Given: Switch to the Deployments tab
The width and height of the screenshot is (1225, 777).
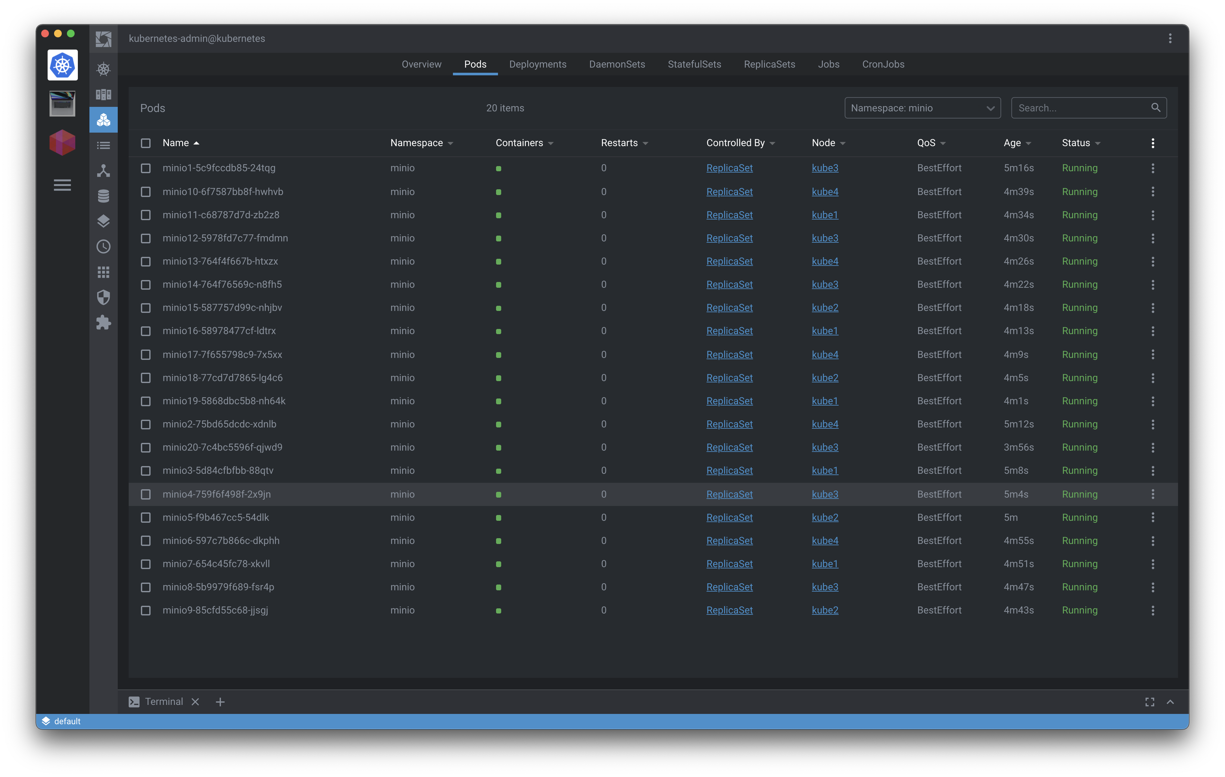Looking at the screenshot, I should tap(538, 64).
